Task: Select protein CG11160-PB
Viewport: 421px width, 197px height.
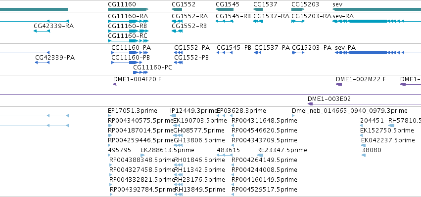Action: tap(127, 63)
